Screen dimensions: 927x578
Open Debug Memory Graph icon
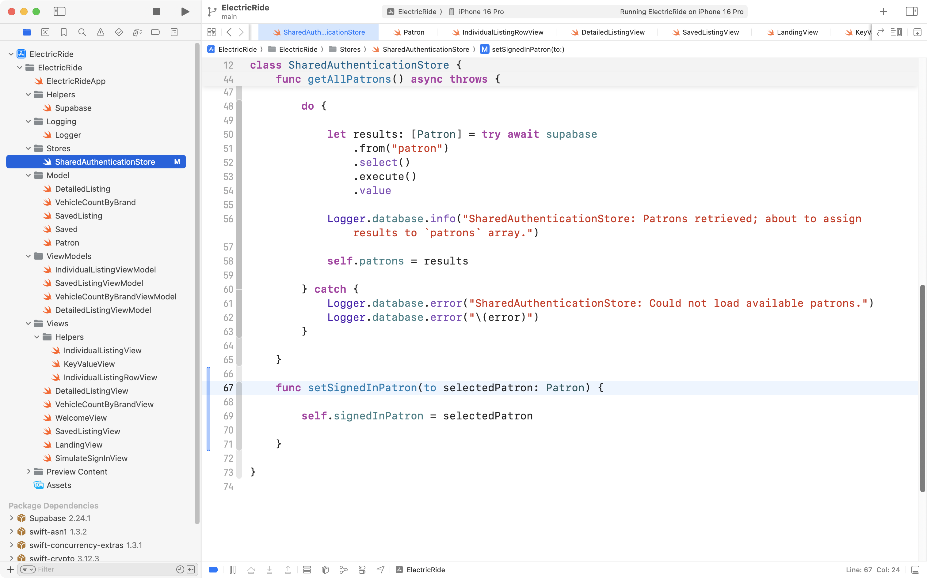coord(343,570)
